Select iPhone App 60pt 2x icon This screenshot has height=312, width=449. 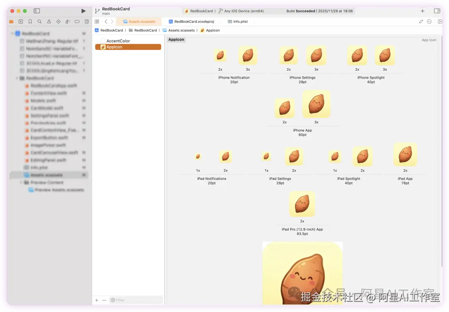(x=285, y=108)
